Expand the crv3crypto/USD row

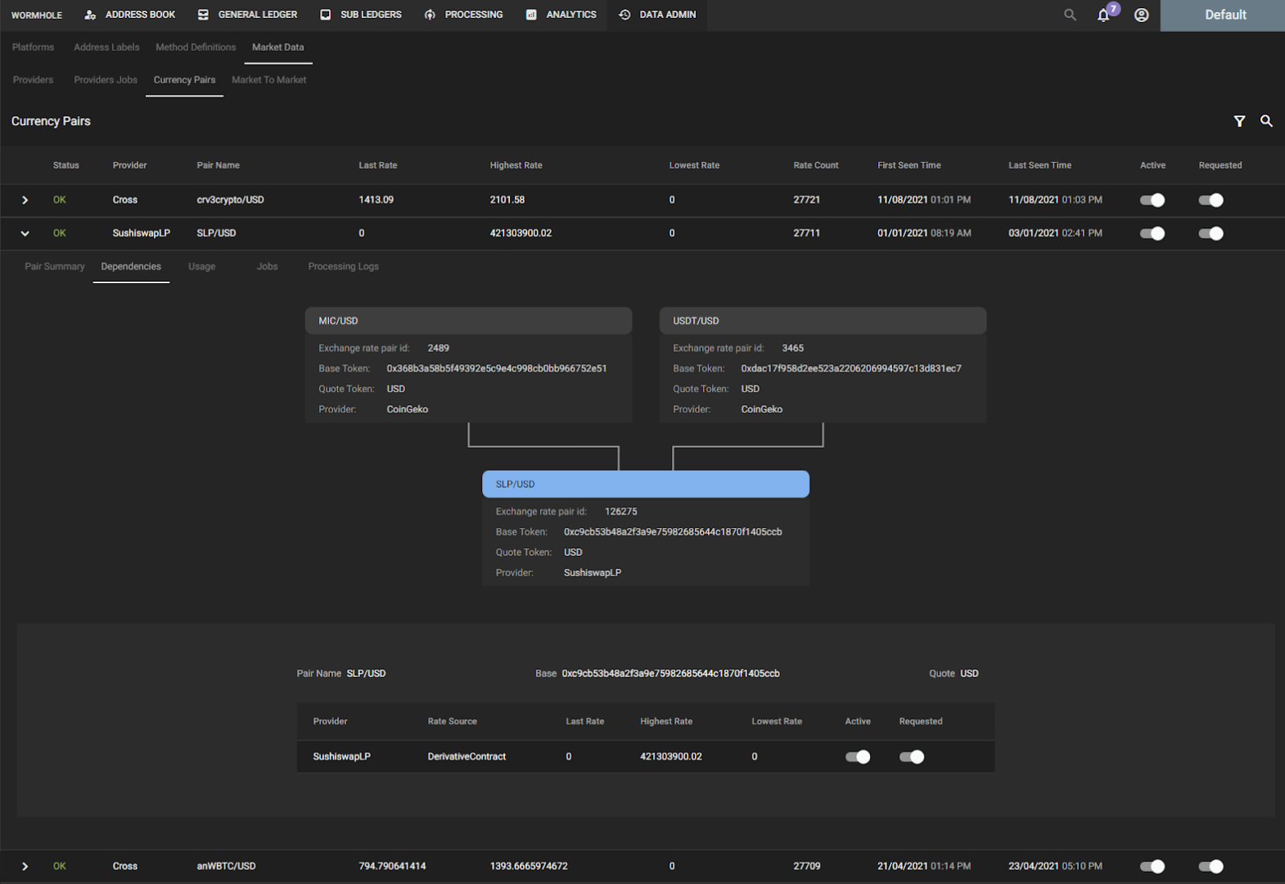[25, 200]
